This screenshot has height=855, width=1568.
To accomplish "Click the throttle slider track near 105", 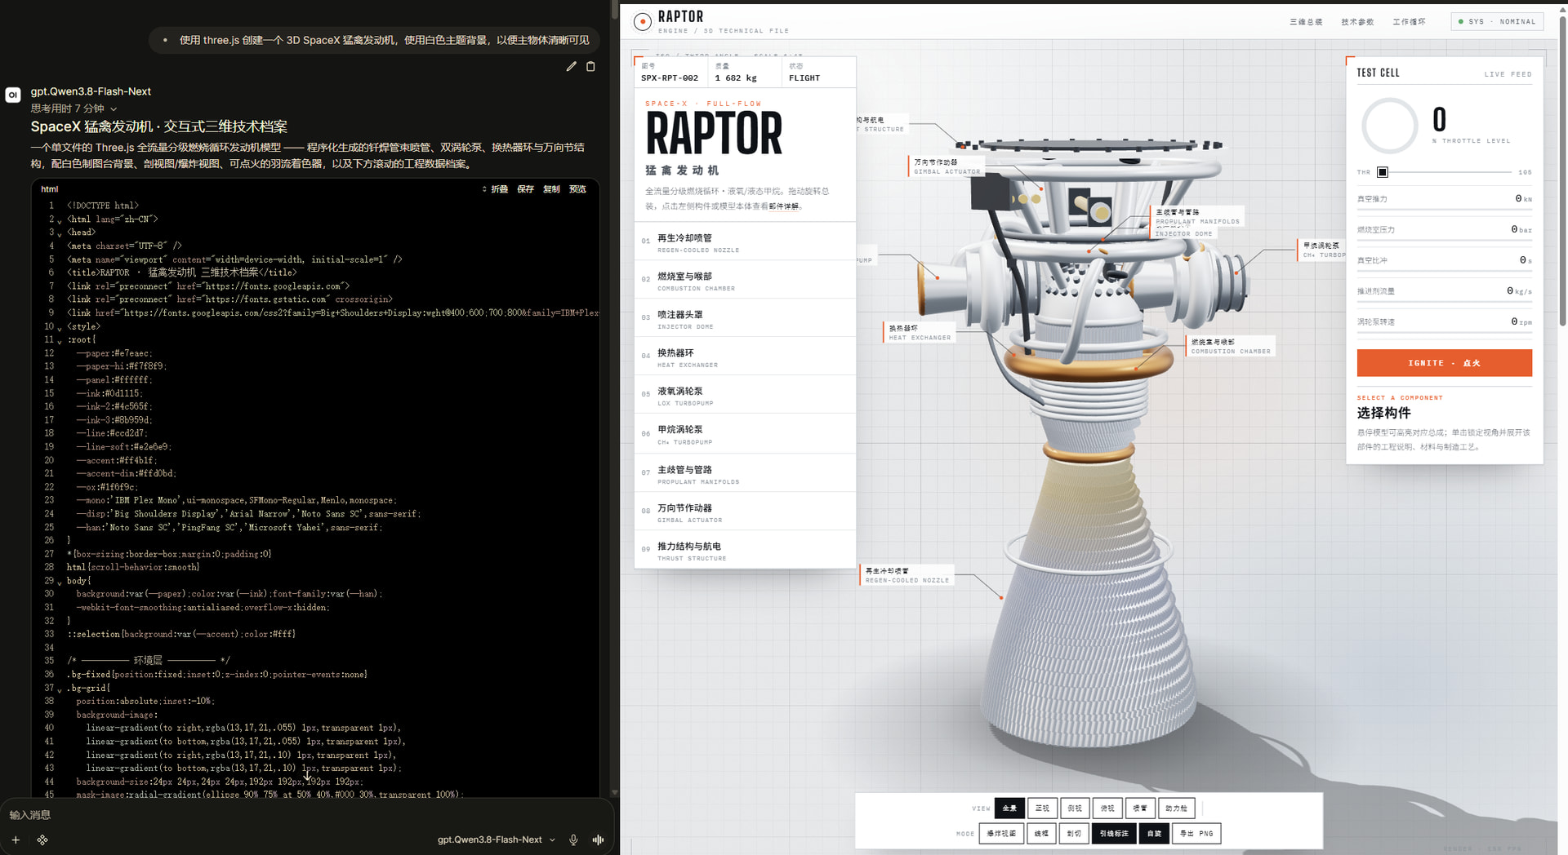I will point(1507,172).
